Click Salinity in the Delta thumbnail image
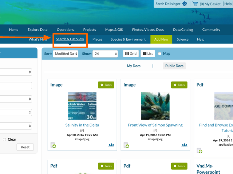 pos(82,106)
